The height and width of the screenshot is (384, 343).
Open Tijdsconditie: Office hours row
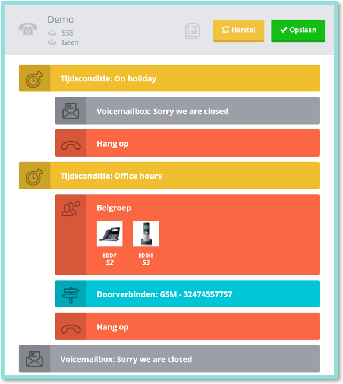click(169, 175)
